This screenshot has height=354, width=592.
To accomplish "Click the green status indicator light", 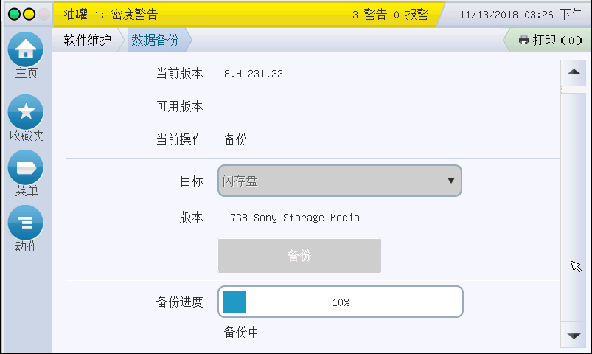I will [14, 14].
